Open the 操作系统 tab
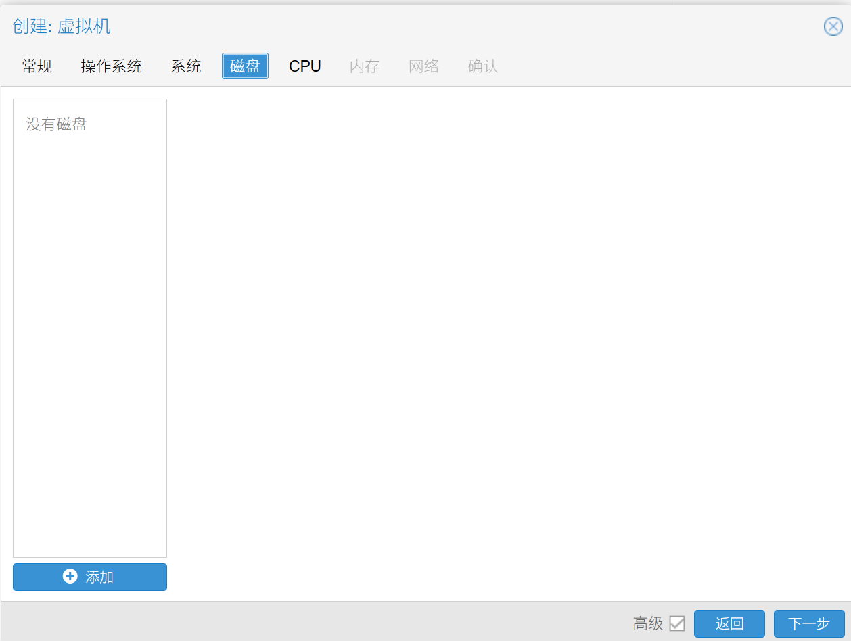Image resolution: width=851 pixels, height=641 pixels. (111, 66)
